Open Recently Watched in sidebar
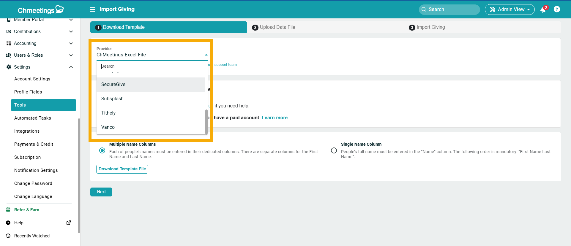 [x=32, y=236]
